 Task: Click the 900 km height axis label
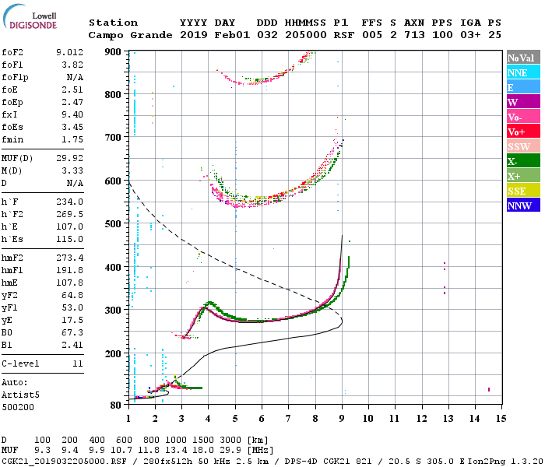[113, 52]
